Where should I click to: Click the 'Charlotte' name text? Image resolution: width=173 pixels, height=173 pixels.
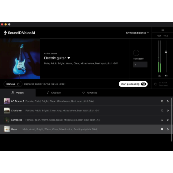(x=16, y=110)
